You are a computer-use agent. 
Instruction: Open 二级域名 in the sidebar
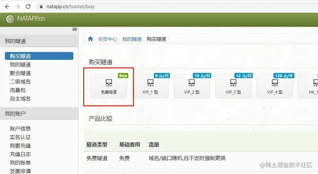point(20,82)
